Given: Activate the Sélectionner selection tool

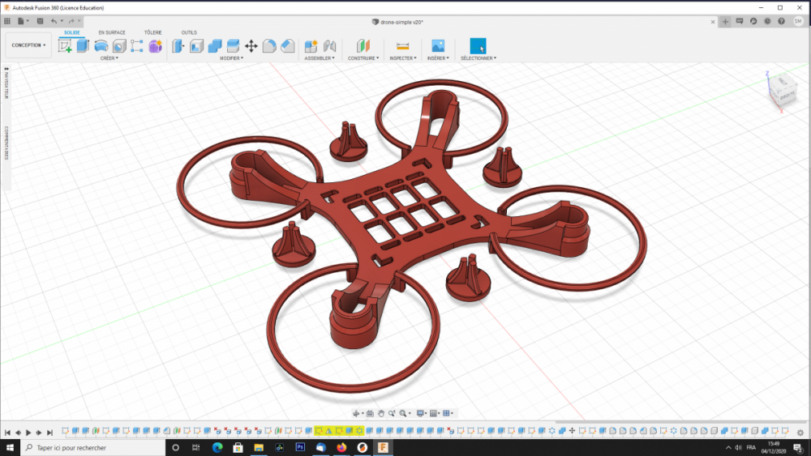Looking at the screenshot, I should coord(478,46).
